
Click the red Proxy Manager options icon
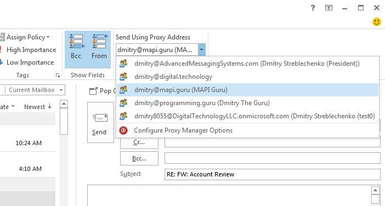click(x=123, y=130)
